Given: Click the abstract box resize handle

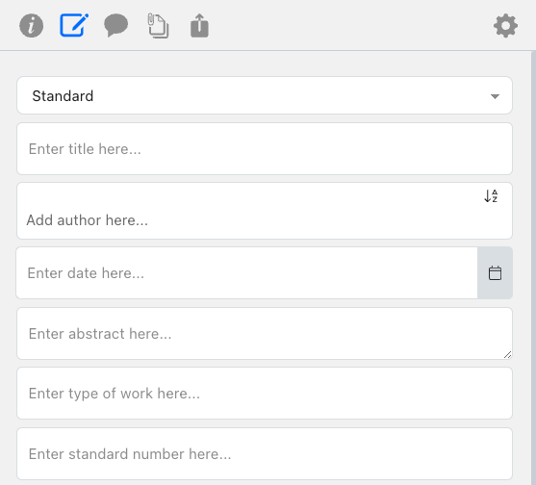Looking at the screenshot, I should [x=508, y=355].
